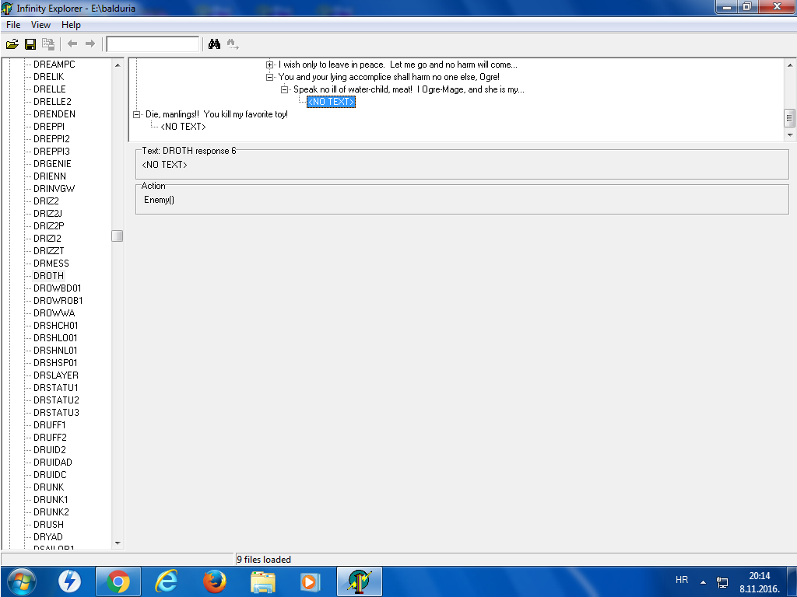This screenshot has width=797, height=597.
Task: Select DRINVGW in the file tree
Action: [54, 189]
